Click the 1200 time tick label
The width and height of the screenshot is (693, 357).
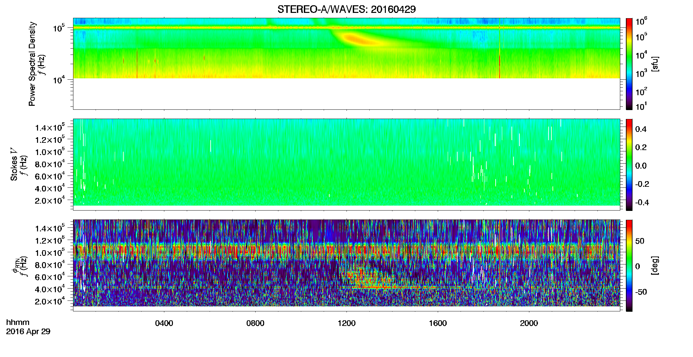pyautogui.click(x=346, y=323)
